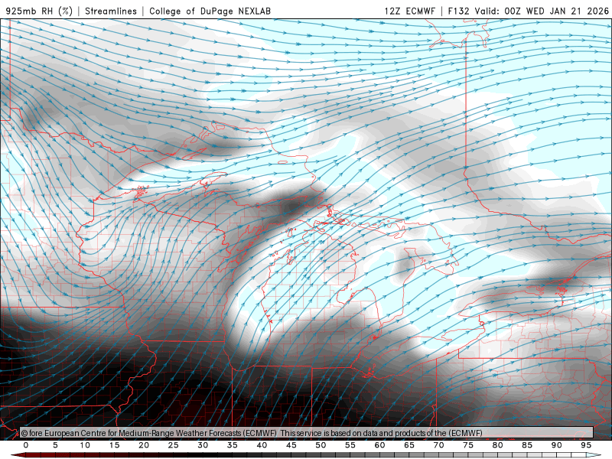Click the "95" value on color scale

tap(586, 445)
